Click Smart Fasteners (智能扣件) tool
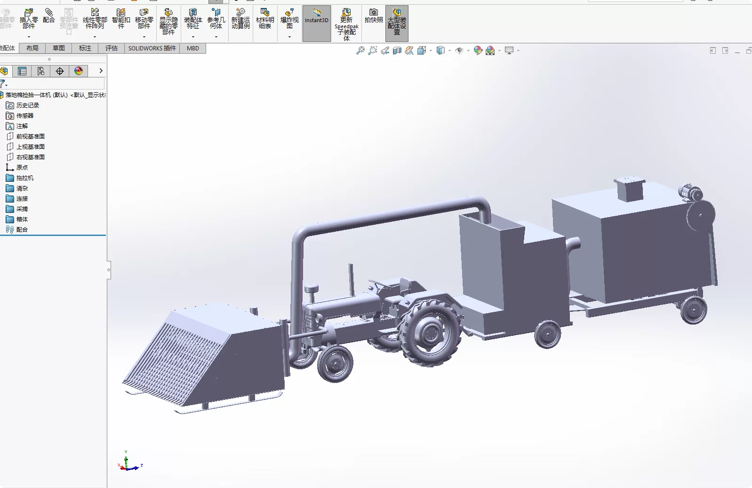752x488 pixels. click(121, 18)
